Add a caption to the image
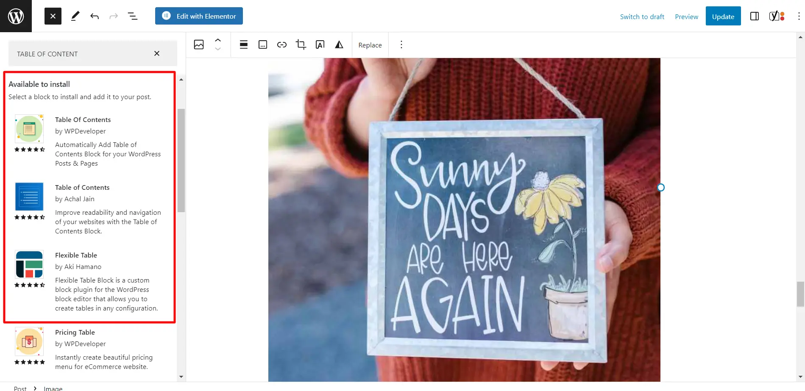 pyautogui.click(x=263, y=44)
